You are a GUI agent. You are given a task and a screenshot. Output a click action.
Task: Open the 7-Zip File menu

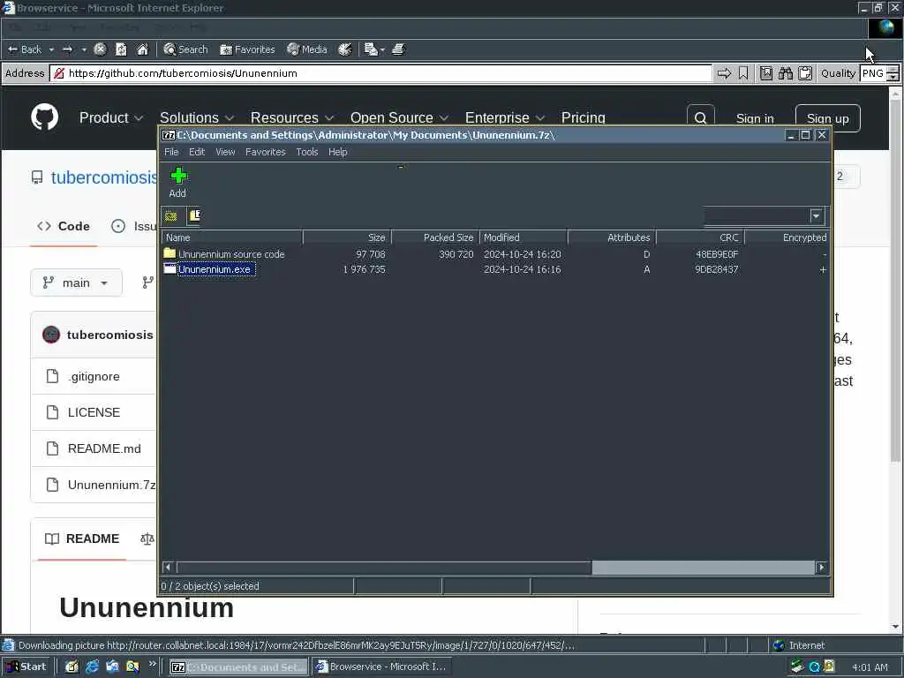(171, 152)
